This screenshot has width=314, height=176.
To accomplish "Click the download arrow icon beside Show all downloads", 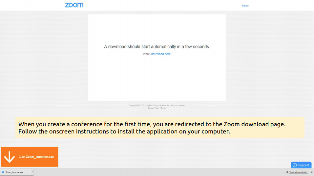I will coord(287,172).
